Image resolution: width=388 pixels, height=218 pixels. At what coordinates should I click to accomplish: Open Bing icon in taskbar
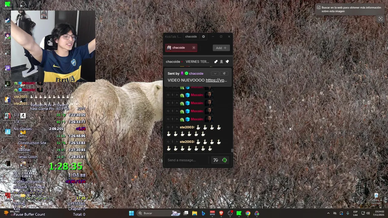(203, 213)
